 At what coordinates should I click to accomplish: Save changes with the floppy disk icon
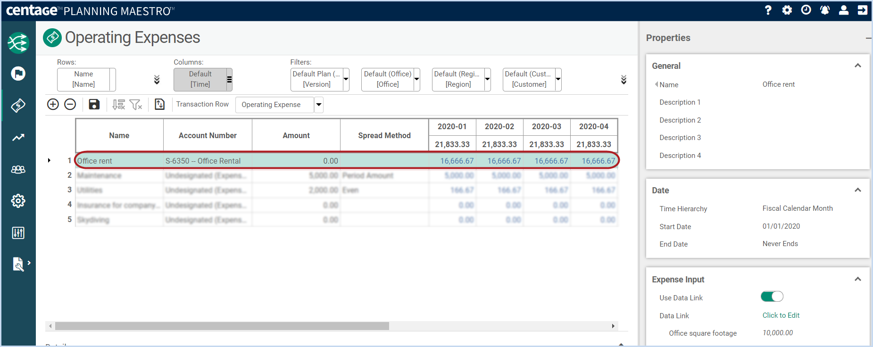pyautogui.click(x=94, y=104)
